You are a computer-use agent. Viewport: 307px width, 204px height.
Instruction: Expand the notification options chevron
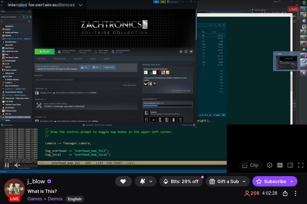pos(151,181)
